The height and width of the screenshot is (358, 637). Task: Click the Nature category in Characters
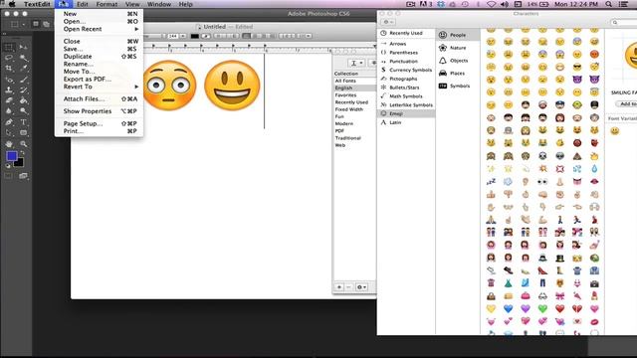[458, 48]
